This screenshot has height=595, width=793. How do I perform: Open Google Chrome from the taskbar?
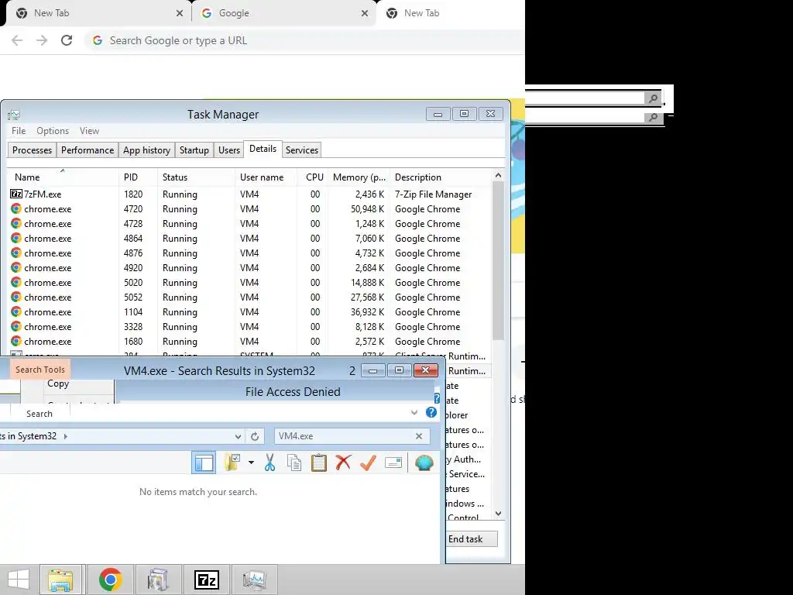(x=110, y=580)
